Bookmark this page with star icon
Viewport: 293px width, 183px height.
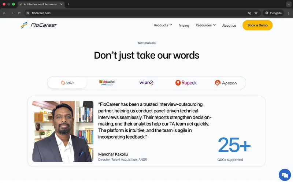pos(256,13)
